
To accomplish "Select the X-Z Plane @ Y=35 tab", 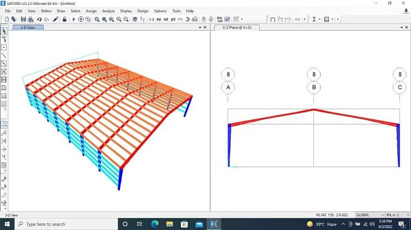I will coord(237,27).
